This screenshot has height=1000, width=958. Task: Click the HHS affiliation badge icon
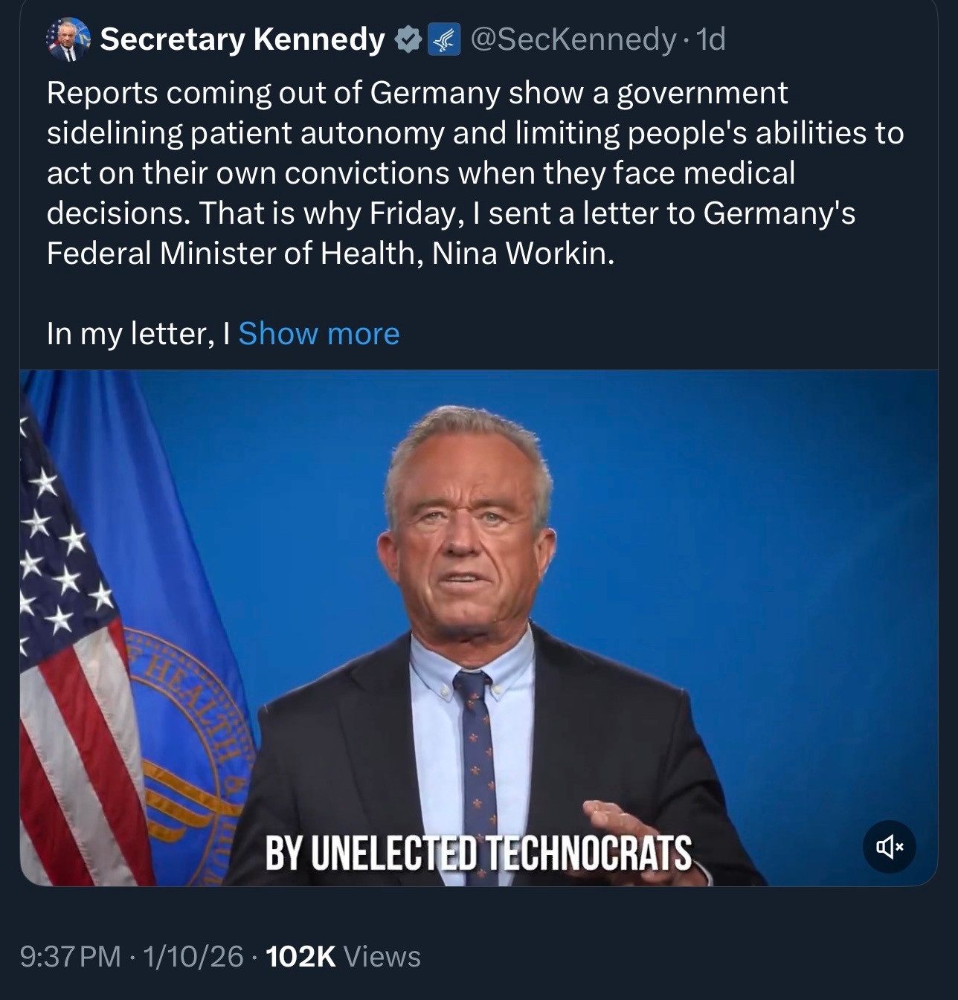click(445, 39)
